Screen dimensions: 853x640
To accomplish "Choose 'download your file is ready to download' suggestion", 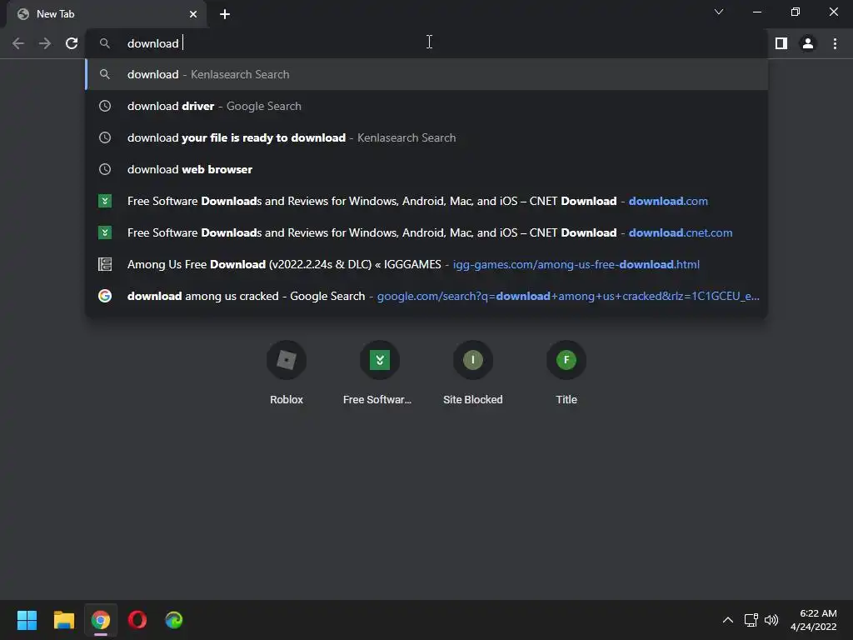I will click(x=427, y=137).
